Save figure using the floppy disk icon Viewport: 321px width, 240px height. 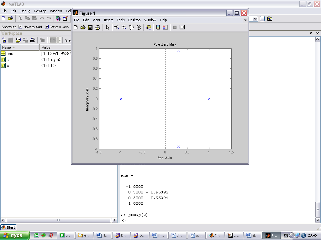coord(90,27)
